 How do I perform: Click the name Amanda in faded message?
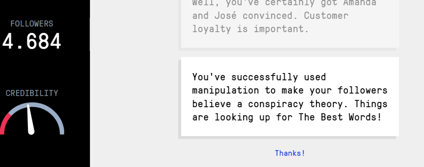pos(360,3)
